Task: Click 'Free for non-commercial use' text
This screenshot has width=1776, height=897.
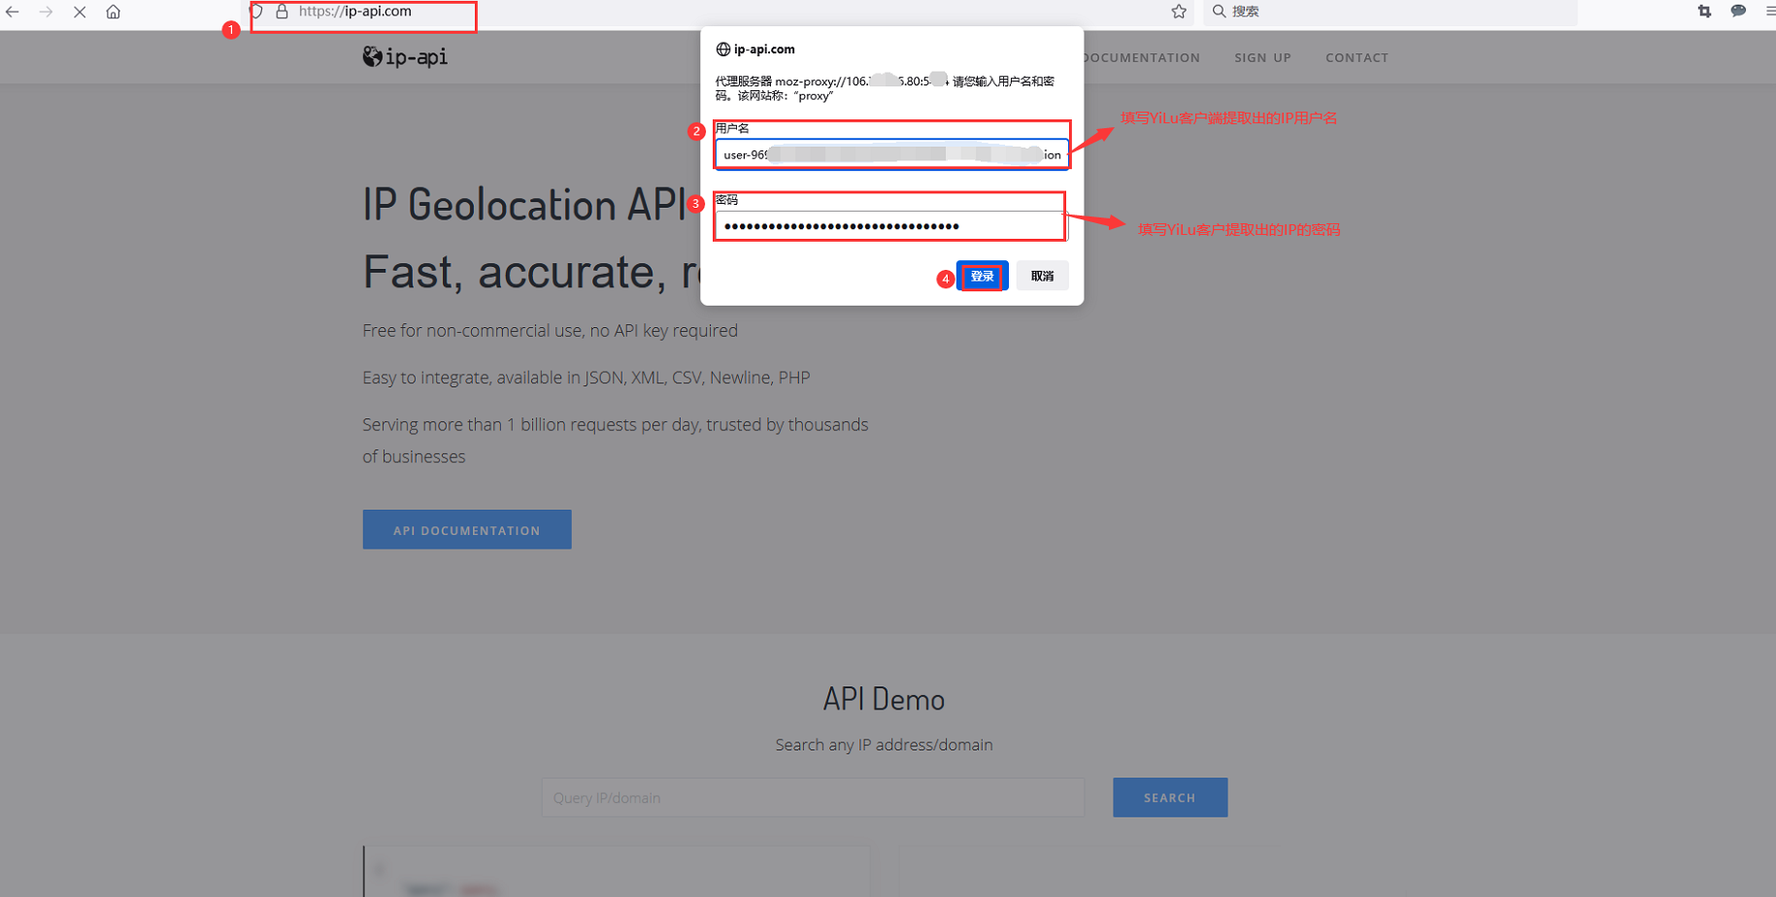Action: tap(550, 331)
